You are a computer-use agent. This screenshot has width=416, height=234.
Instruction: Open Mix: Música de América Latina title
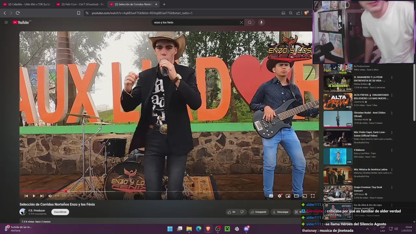click(x=370, y=170)
